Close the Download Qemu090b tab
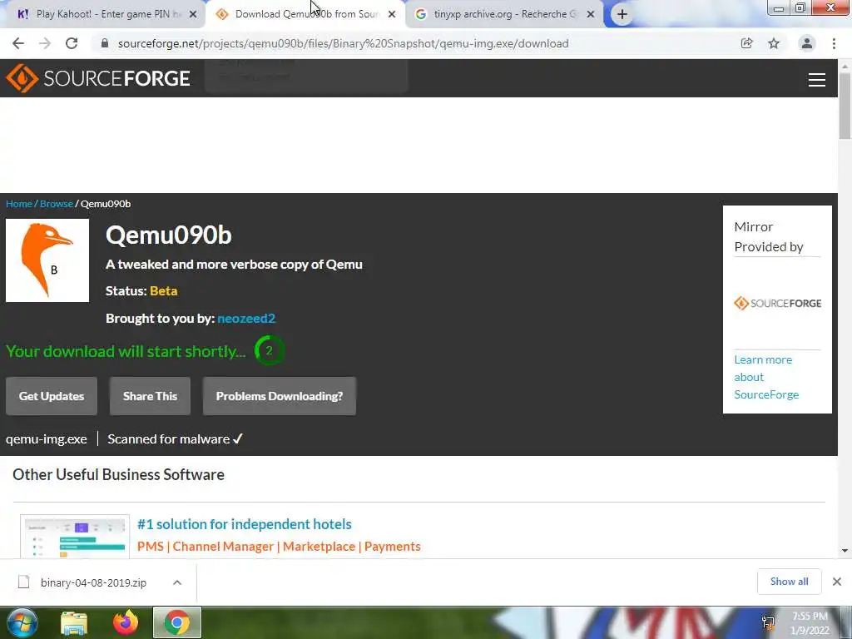852x639 pixels. click(392, 14)
